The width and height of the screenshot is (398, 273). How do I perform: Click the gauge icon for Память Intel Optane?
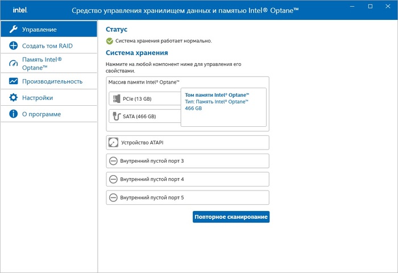pos(13,63)
